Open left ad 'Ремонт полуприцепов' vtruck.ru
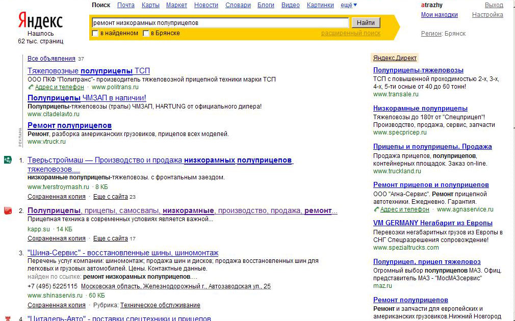The width and height of the screenshot is (515, 321). click(x=70, y=125)
